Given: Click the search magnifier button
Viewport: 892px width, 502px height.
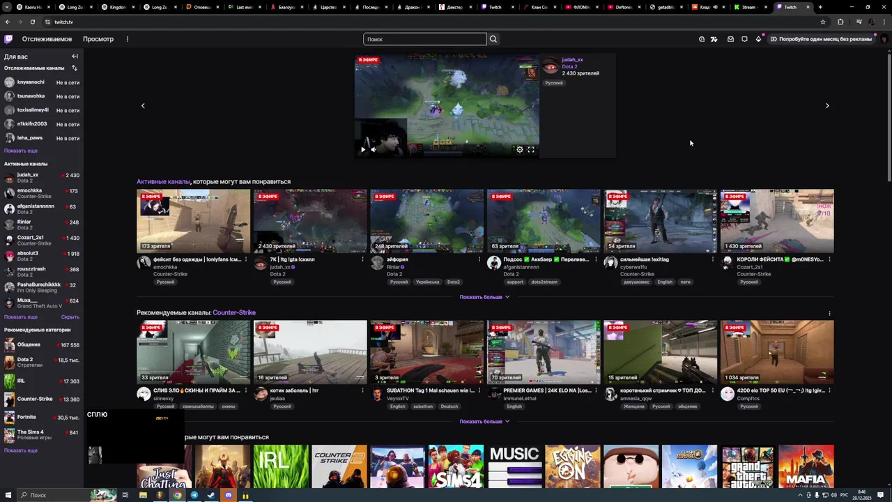Looking at the screenshot, I should 493,39.
